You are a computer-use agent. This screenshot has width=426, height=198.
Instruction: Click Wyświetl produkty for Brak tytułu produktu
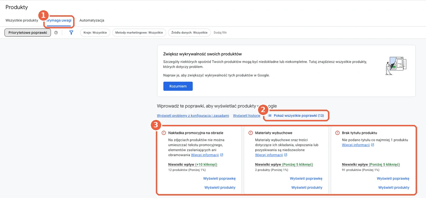(x=394, y=188)
